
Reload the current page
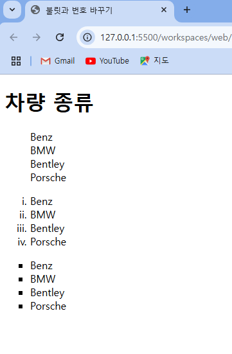click(x=60, y=37)
